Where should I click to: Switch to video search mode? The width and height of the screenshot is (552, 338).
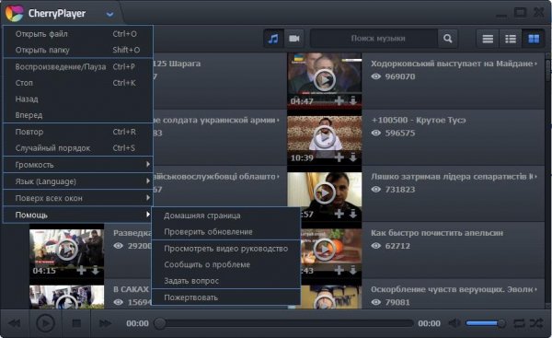pos(294,39)
